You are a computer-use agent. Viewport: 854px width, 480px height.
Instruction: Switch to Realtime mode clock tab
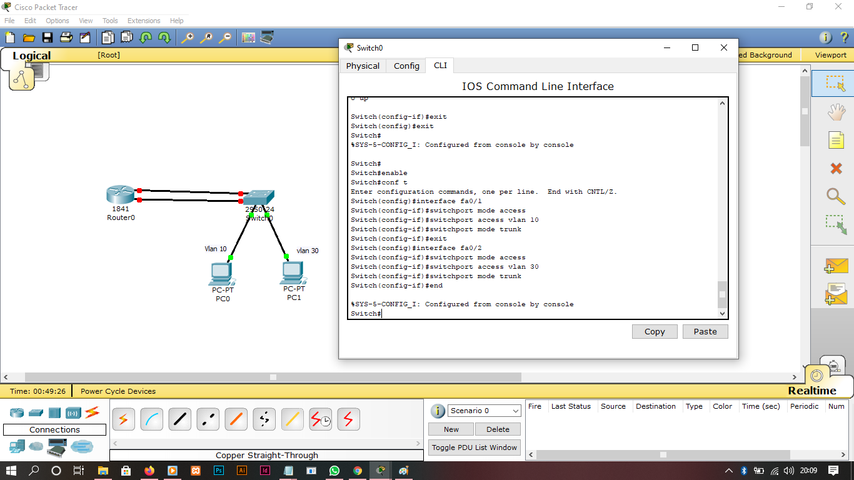[816, 376]
